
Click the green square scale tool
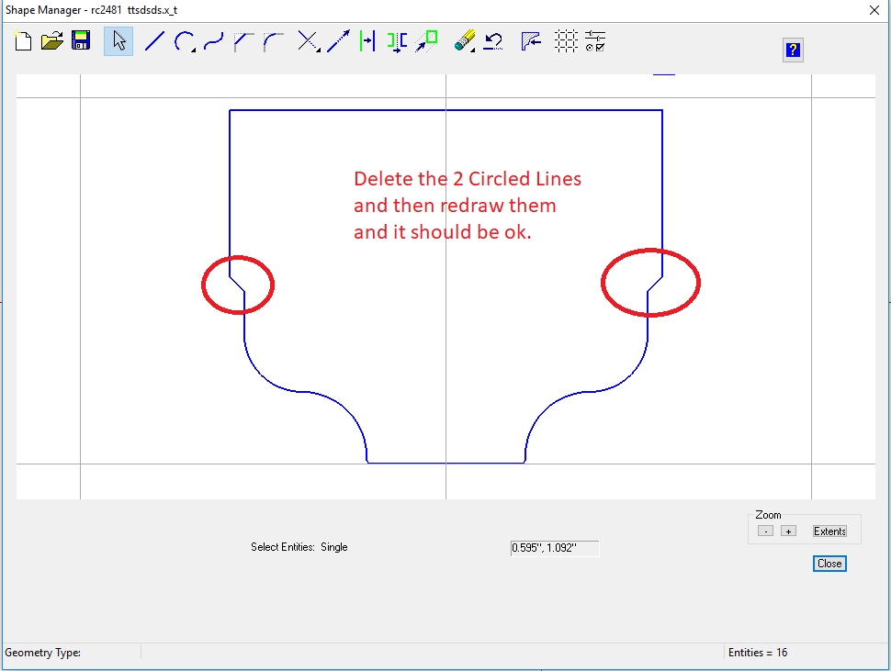click(426, 41)
